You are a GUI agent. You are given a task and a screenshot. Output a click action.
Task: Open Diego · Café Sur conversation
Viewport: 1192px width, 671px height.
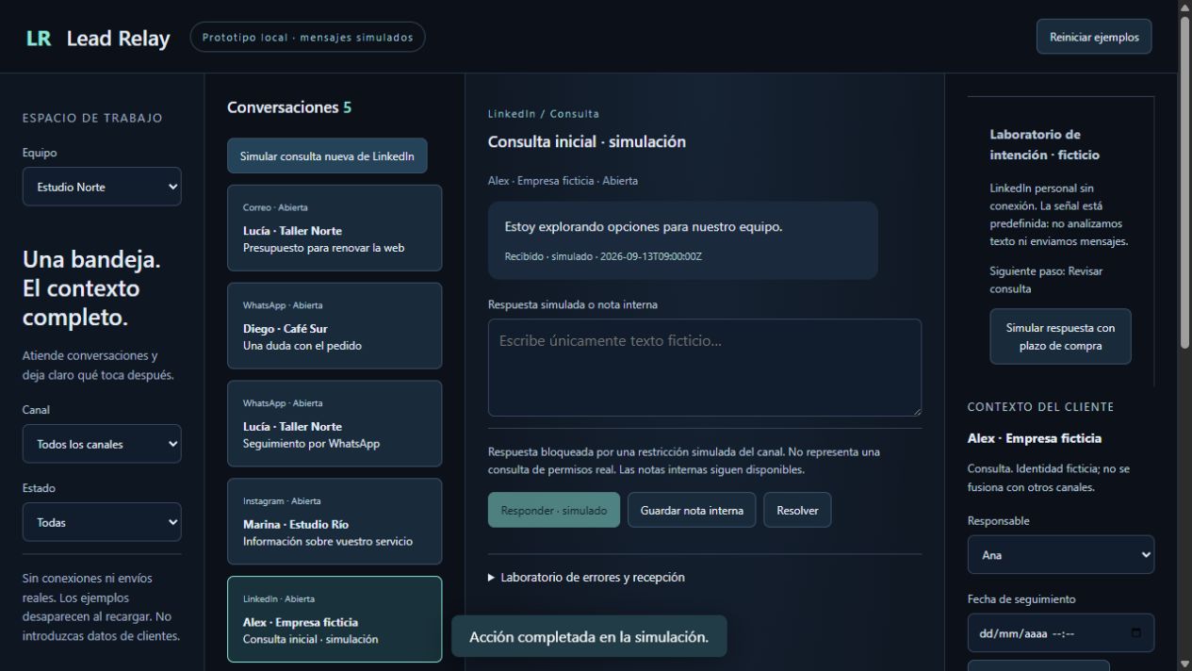coord(335,326)
